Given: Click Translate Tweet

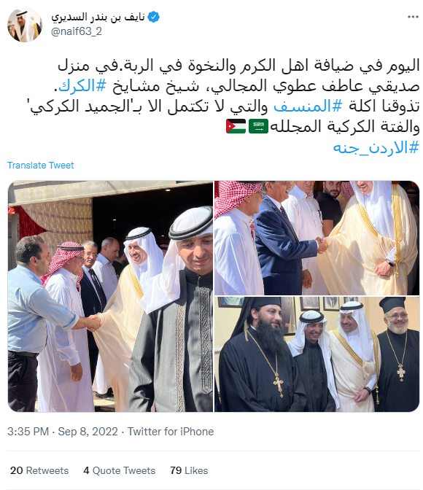Looking at the screenshot, I should 41,165.
